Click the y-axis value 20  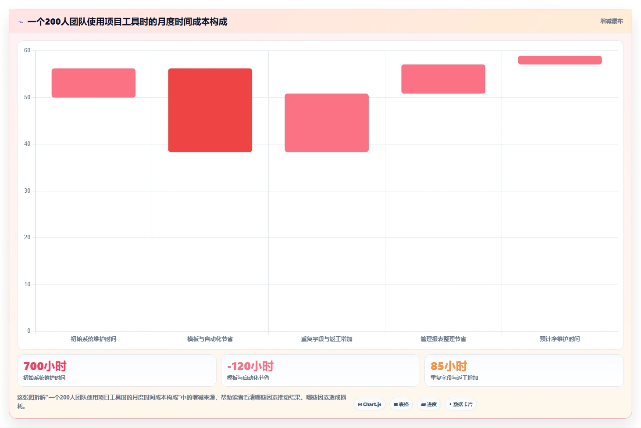point(27,237)
